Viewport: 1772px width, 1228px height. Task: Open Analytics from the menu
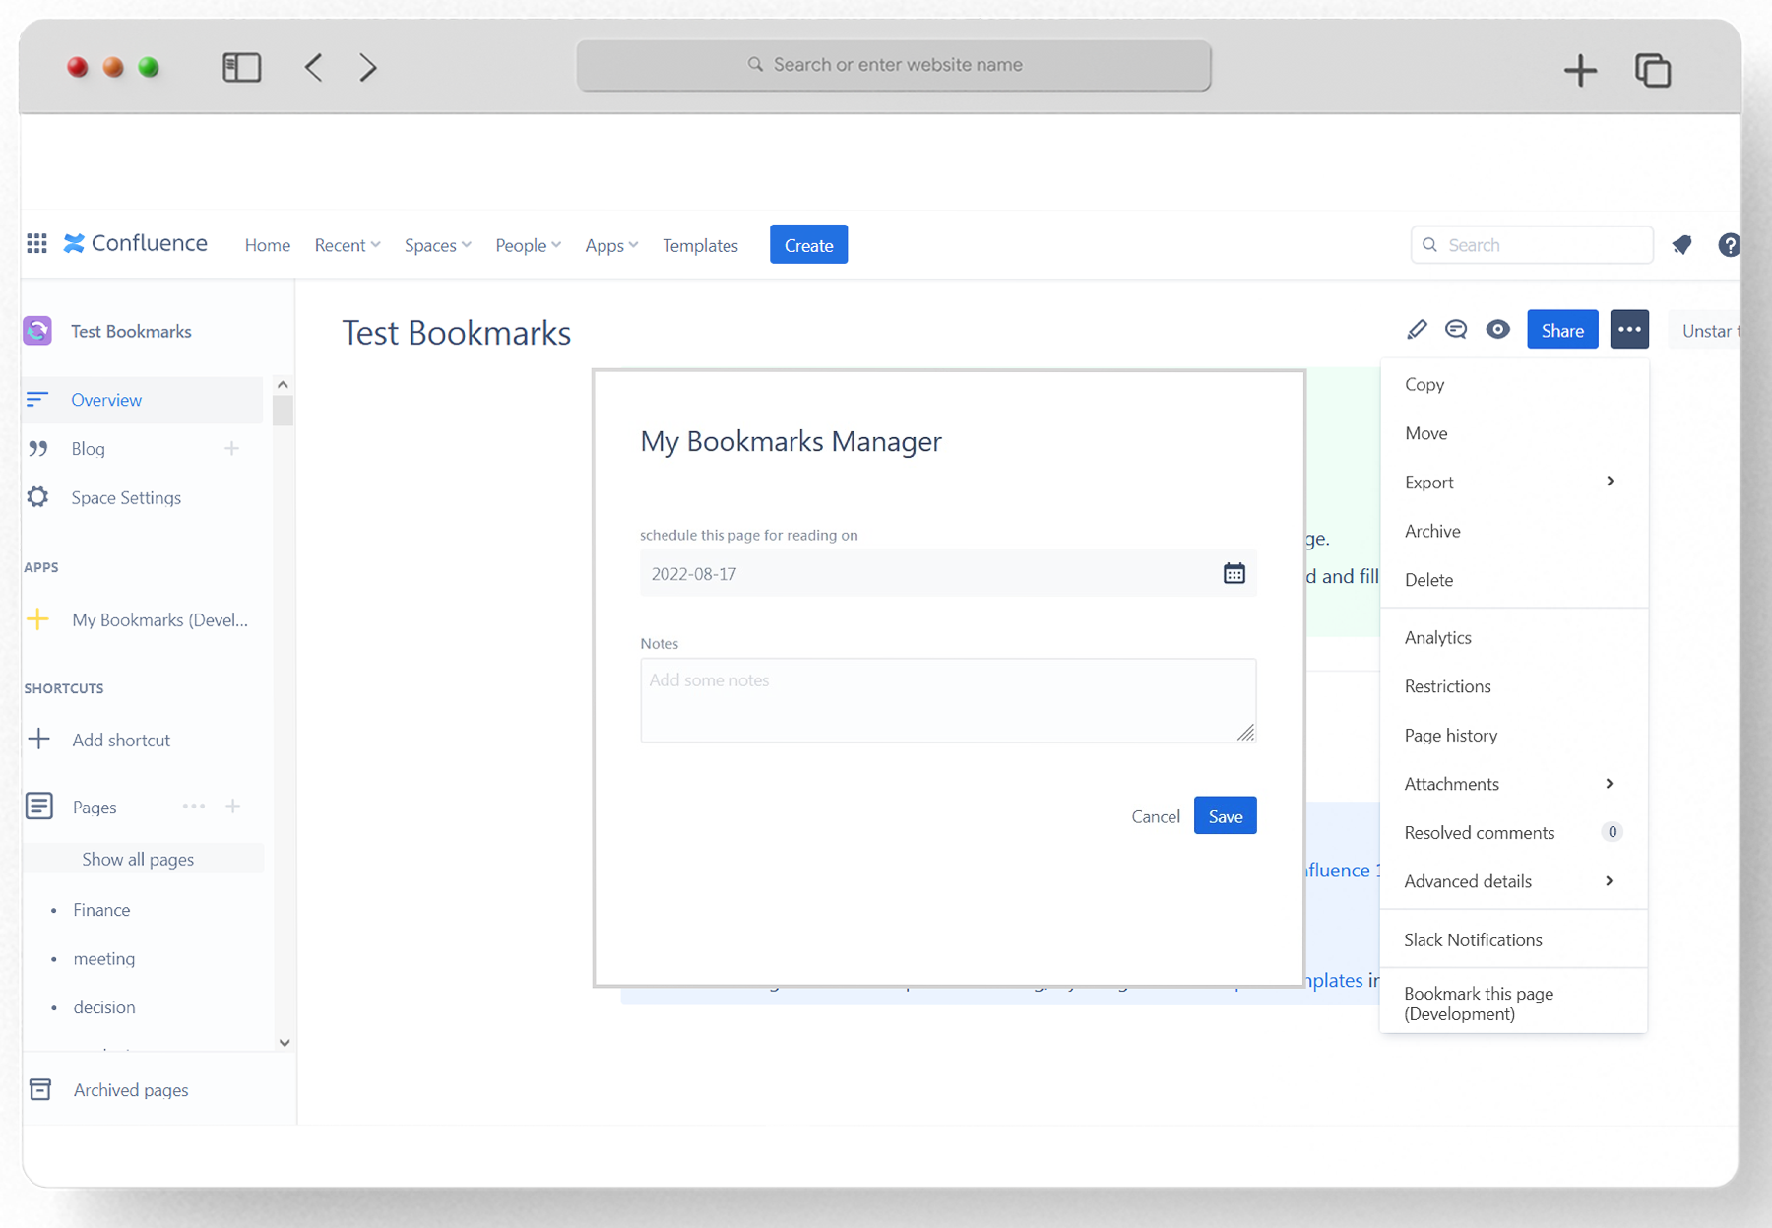[x=1513, y=637]
